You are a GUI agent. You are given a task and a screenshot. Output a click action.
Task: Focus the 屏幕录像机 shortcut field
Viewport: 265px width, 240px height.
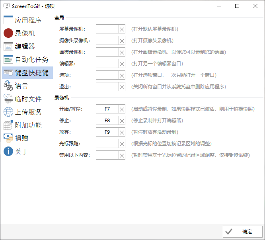107,29
